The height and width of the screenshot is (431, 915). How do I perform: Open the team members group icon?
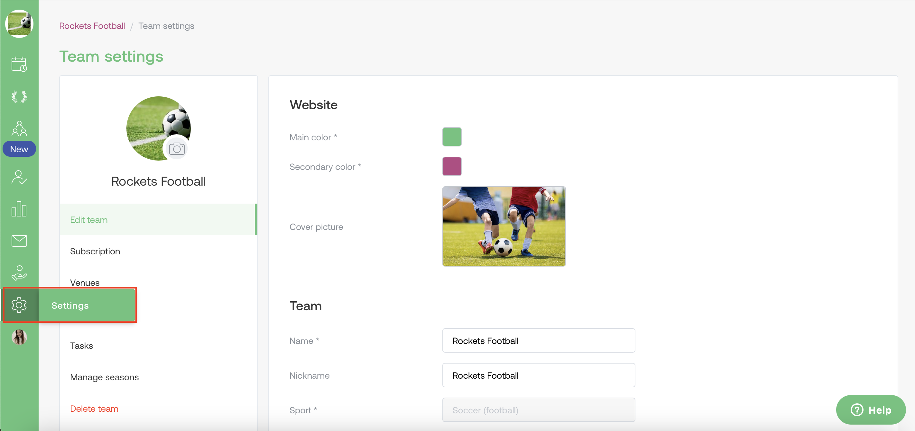tap(19, 128)
